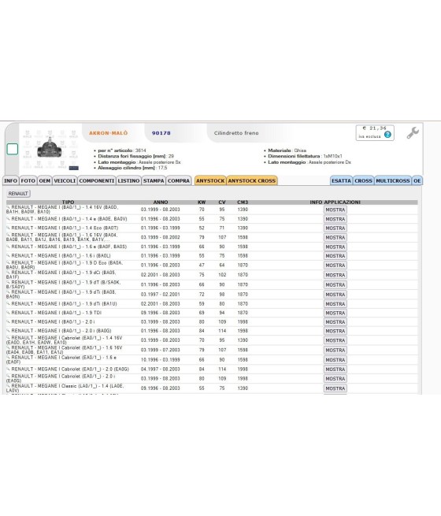Click article number 90178
Viewport: 441px width, 516px height.
[161, 133]
